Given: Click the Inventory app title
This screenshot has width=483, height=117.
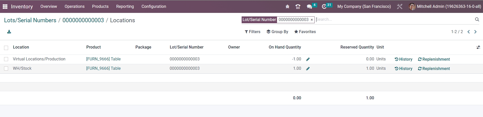Looking at the screenshot, I should pos(22,7).
